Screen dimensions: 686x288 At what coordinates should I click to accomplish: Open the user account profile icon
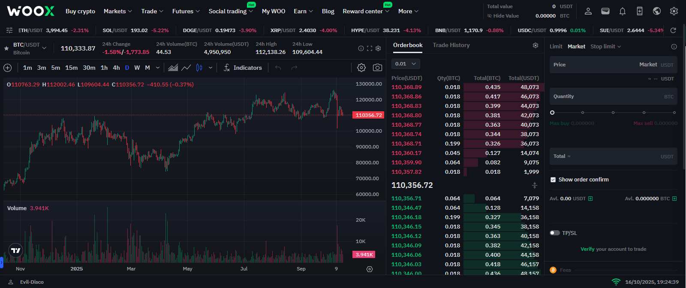588,11
